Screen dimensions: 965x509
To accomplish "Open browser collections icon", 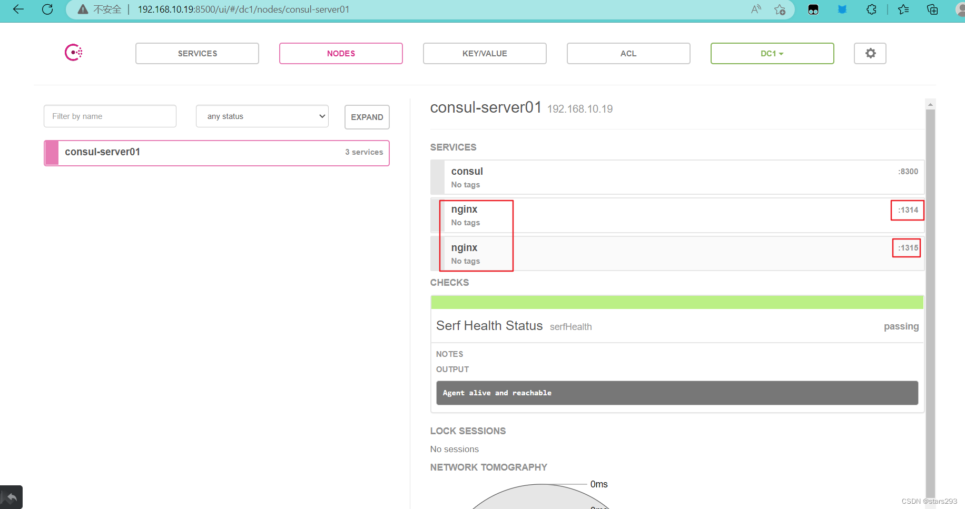I will click(932, 9).
